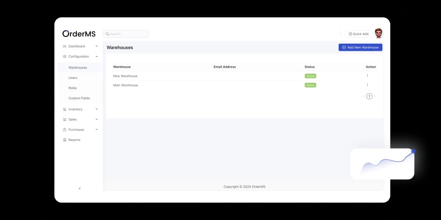Open the user avatar profile menu
441x220 pixels.
point(379,34)
